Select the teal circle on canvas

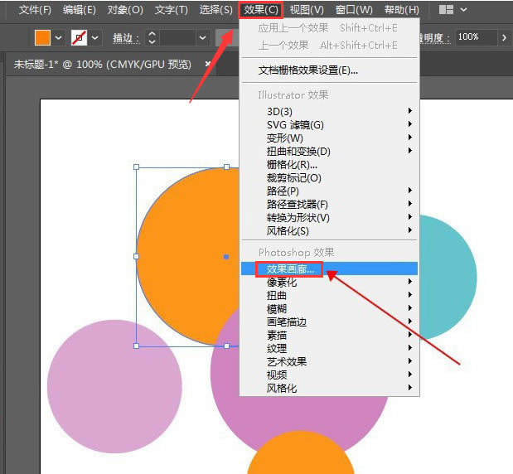(448, 277)
